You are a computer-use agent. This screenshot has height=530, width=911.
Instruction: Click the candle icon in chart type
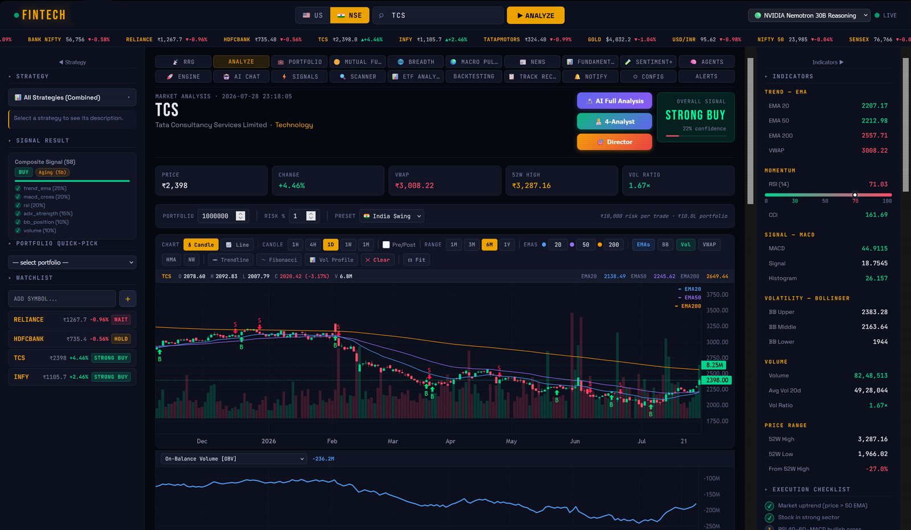(190, 245)
